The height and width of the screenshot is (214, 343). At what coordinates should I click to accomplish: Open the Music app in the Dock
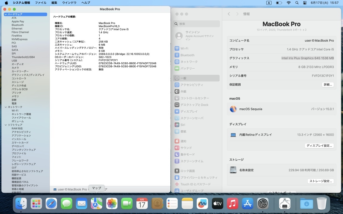[x=233, y=204]
